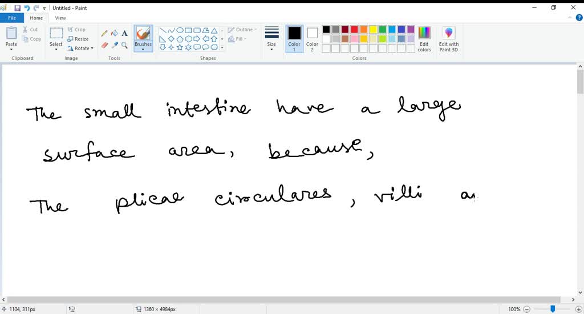Image resolution: width=584 pixels, height=314 pixels.
Task: Select the Fill with color bucket tool
Action: 114,33
